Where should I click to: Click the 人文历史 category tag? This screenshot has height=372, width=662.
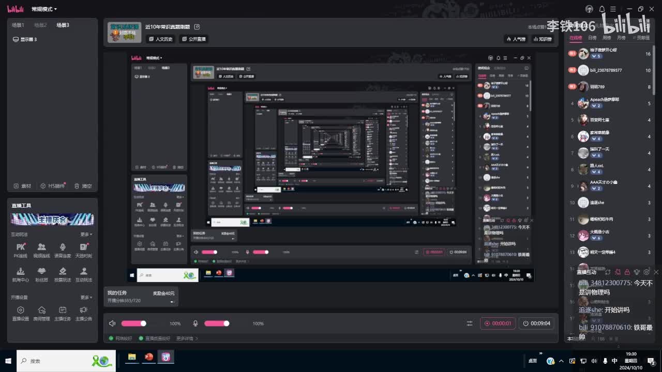tap(160, 39)
